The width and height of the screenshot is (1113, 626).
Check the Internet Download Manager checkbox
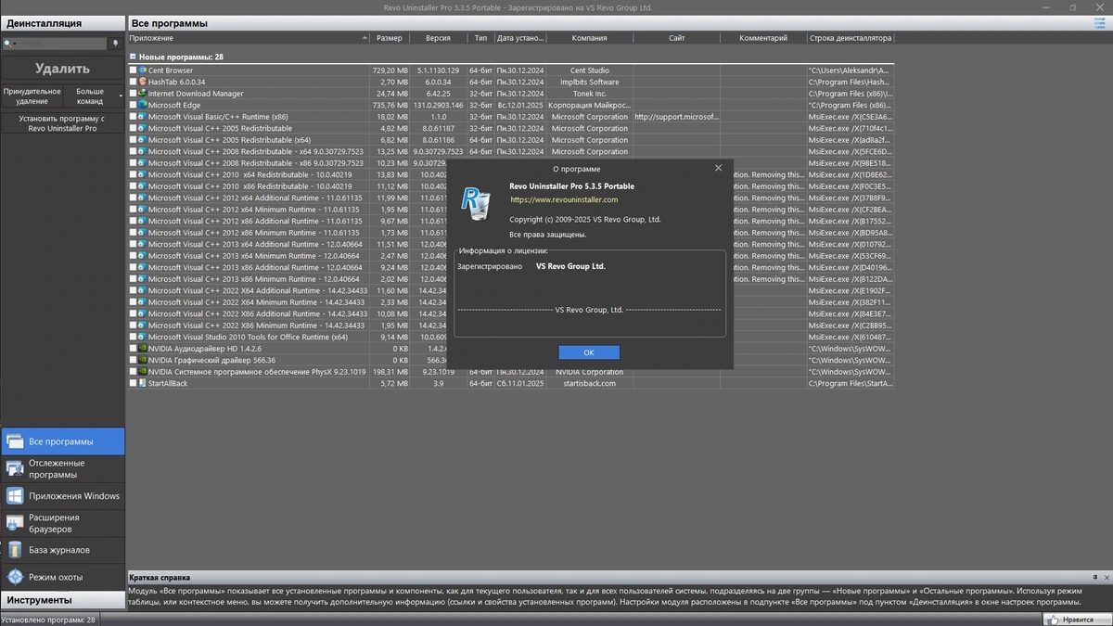(x=133, y=94)
